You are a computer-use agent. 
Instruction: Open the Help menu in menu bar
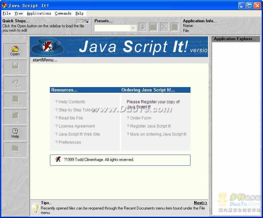(x=79, y=13)
